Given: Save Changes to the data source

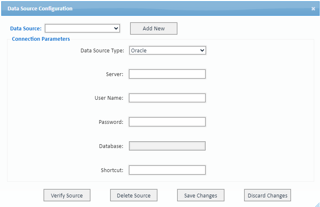Looking at the screenshot, I should (x=201, y=195).
